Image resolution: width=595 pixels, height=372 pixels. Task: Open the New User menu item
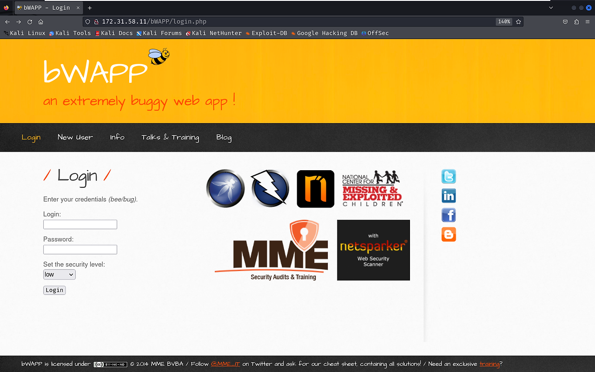(x=75, y=137)
